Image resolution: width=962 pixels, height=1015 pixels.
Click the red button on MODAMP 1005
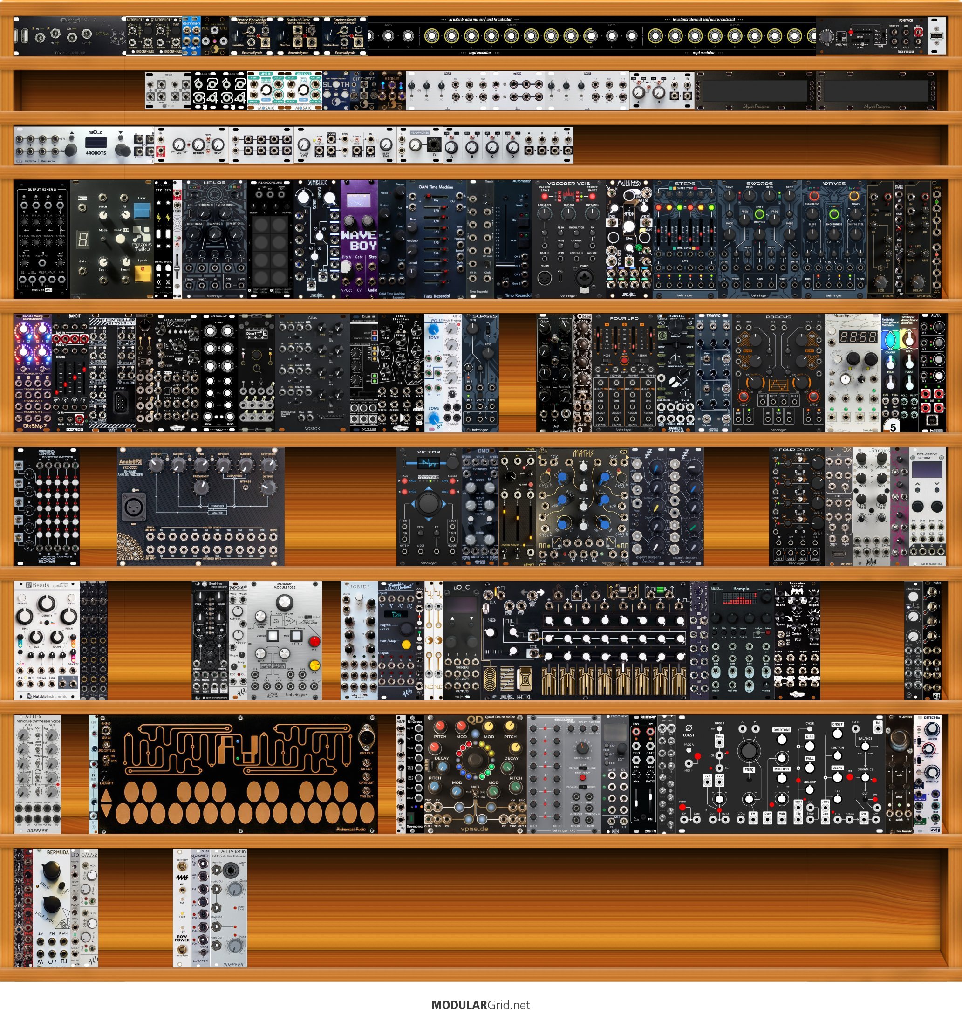314,641
